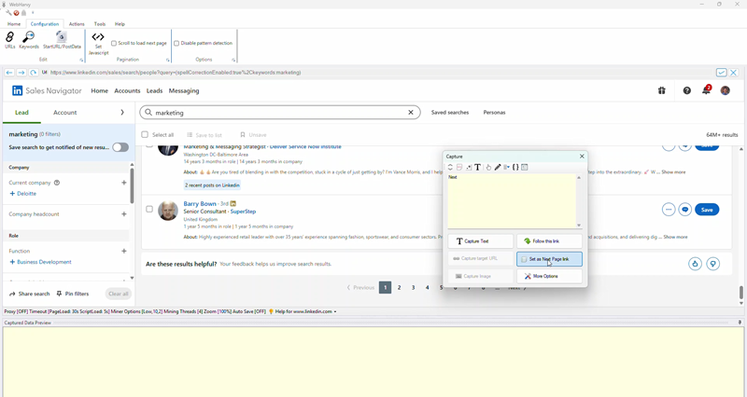Image resolution: width=747 pixels, height=397 pixels.
Task: Click the thumbs up feedback icon
Action: pos(695,264)
